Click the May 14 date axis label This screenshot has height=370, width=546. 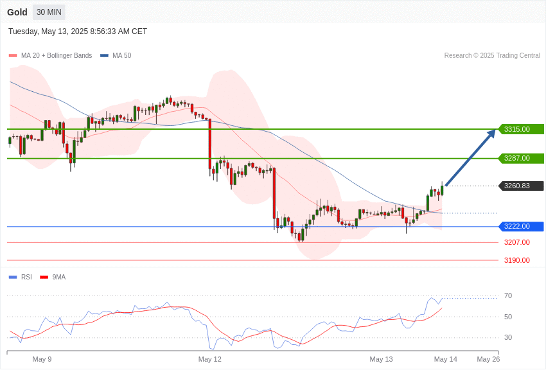[x=446, y=359]
